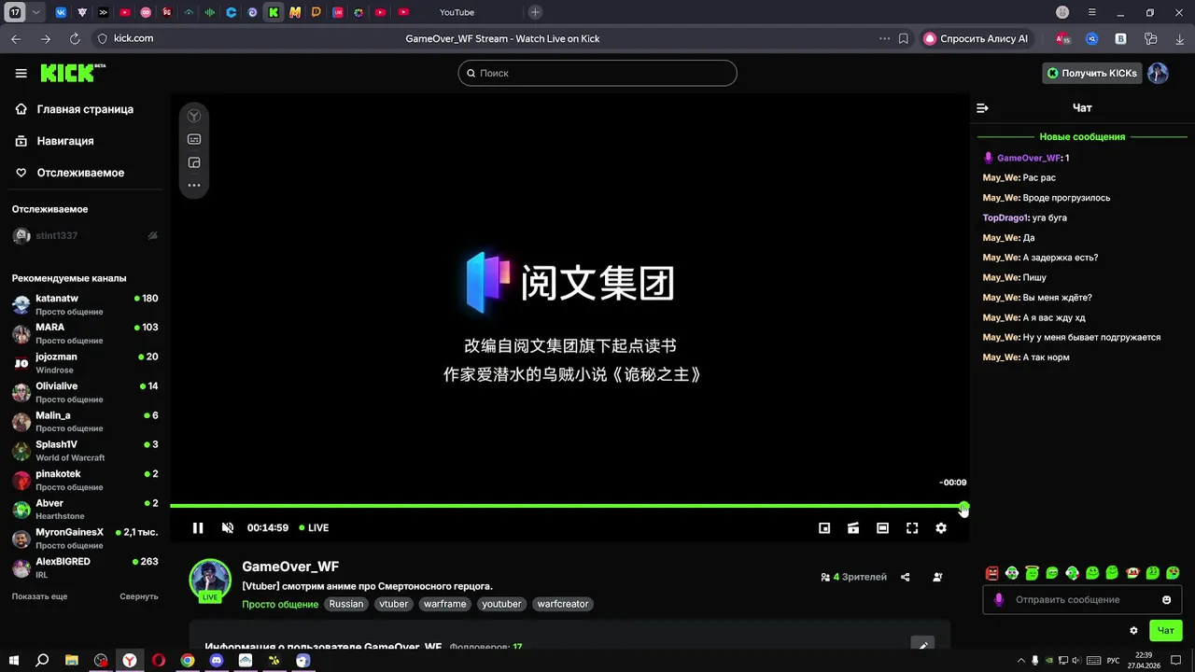Open Навигация in sidebar
Screen dimensions: 1195x672
coord(55,141)
